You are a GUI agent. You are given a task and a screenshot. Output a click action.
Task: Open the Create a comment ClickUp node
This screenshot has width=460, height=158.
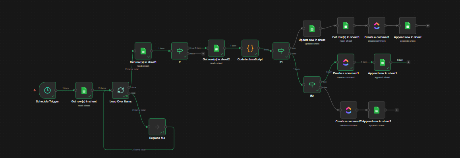[377, 25]
